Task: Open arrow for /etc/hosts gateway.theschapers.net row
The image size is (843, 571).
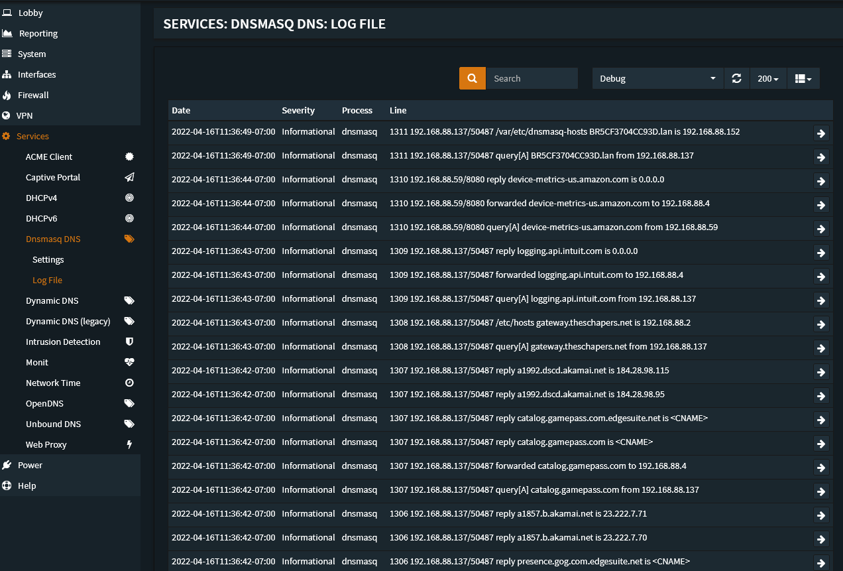Action: tap(821, 324)
